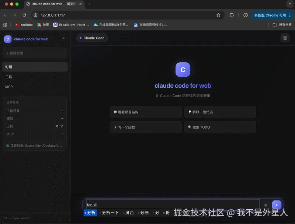Open 在线视频转Gif bookmark
Viewport: 295px width, 224px height.
[x=111, y=25]
